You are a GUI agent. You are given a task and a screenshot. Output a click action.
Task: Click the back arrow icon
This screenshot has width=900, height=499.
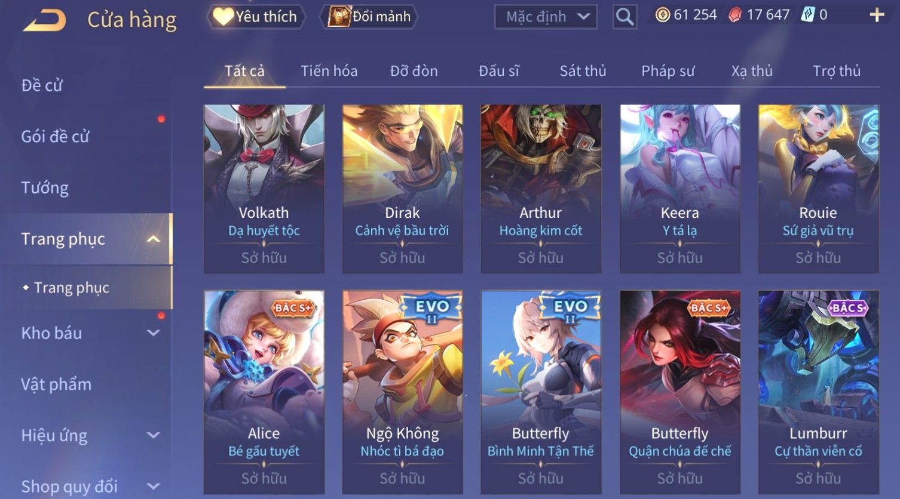point(45,20)
